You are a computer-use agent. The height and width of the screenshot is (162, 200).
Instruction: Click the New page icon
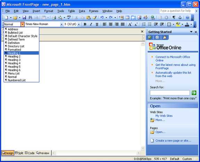coord(6,17)
